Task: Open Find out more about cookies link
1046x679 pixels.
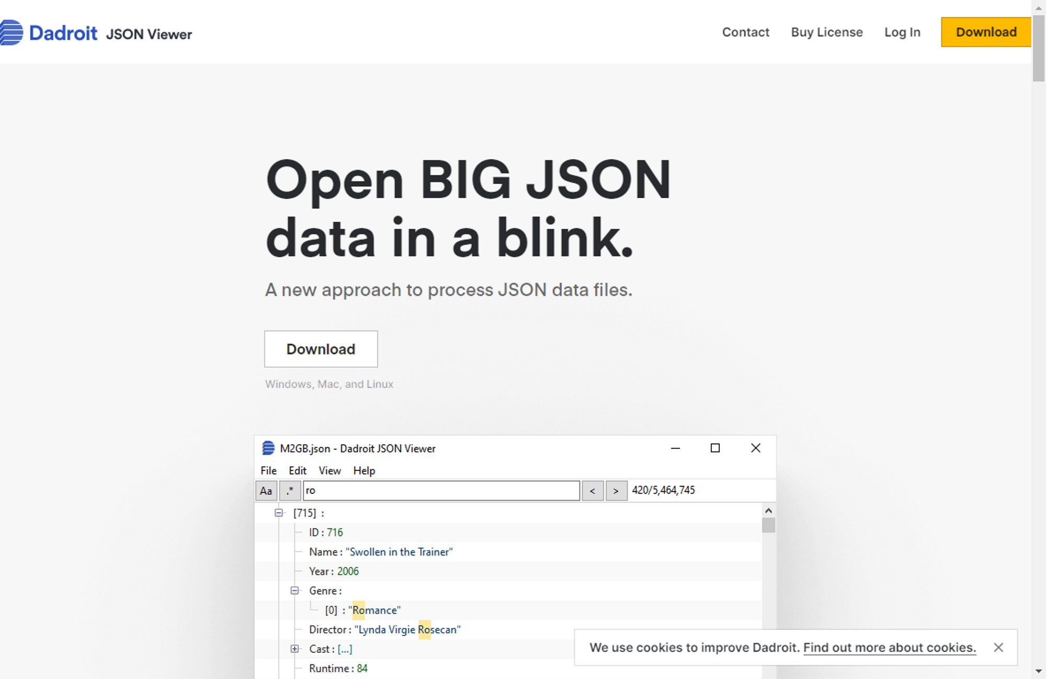Action: (x=890, y=648)
